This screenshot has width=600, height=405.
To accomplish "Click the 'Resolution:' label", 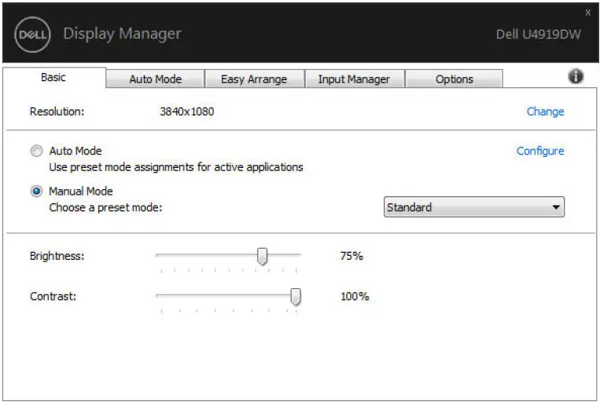I will (x=57, y=111).
